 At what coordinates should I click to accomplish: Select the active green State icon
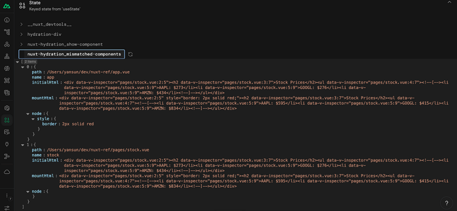coord(7,120)
